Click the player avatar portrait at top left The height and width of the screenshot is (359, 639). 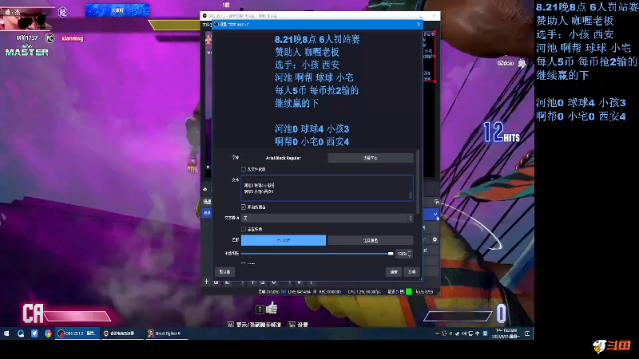[x=26, y=19]
